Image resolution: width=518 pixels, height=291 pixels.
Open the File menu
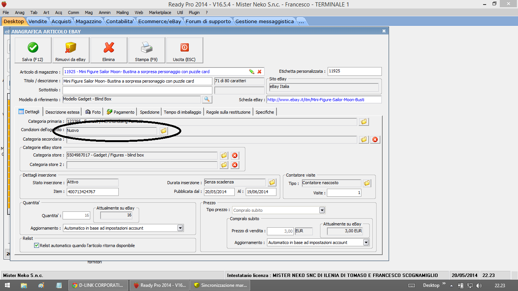click(x=6, y=13)
